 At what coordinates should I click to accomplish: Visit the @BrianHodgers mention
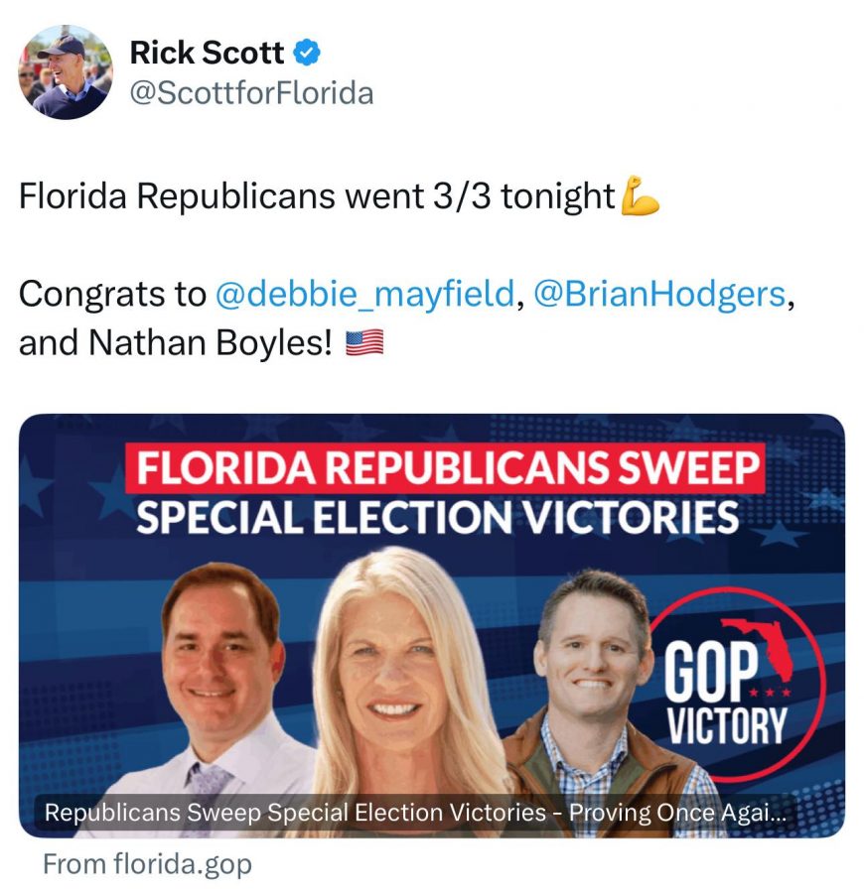(x=659, y=294)
